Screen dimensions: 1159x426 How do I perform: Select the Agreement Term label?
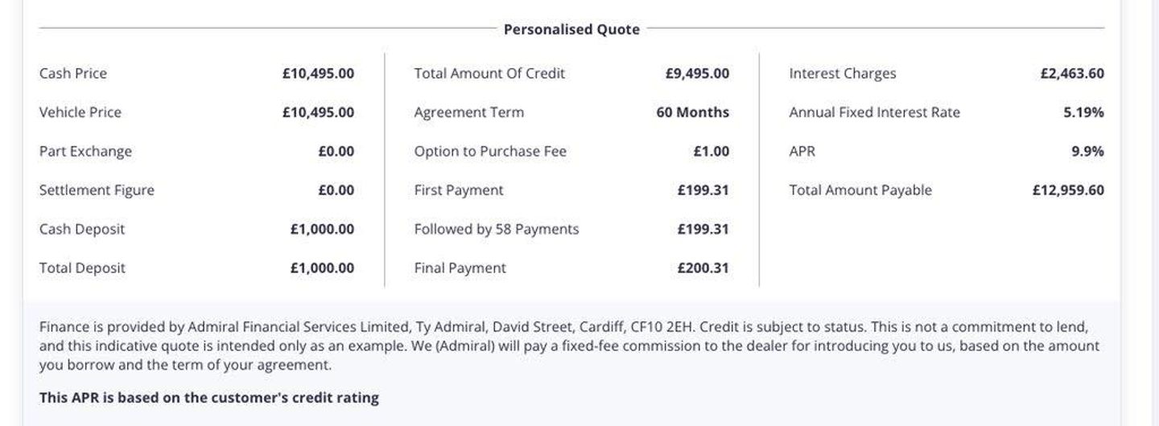point(468,113)
